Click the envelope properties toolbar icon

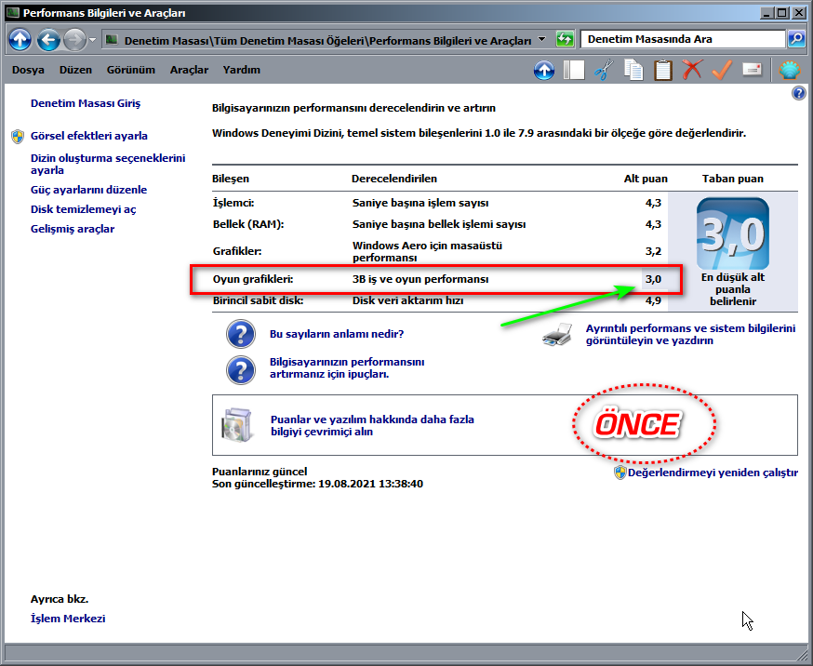[x=752, y=69]
